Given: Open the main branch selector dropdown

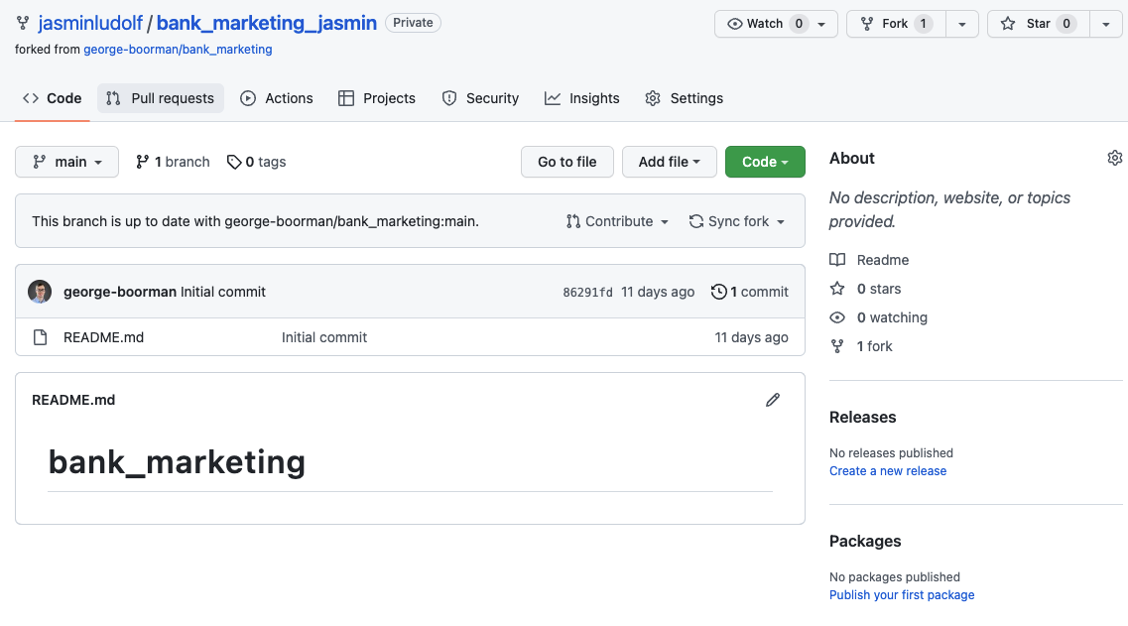Looking at the screenshot, I should 66,162.
